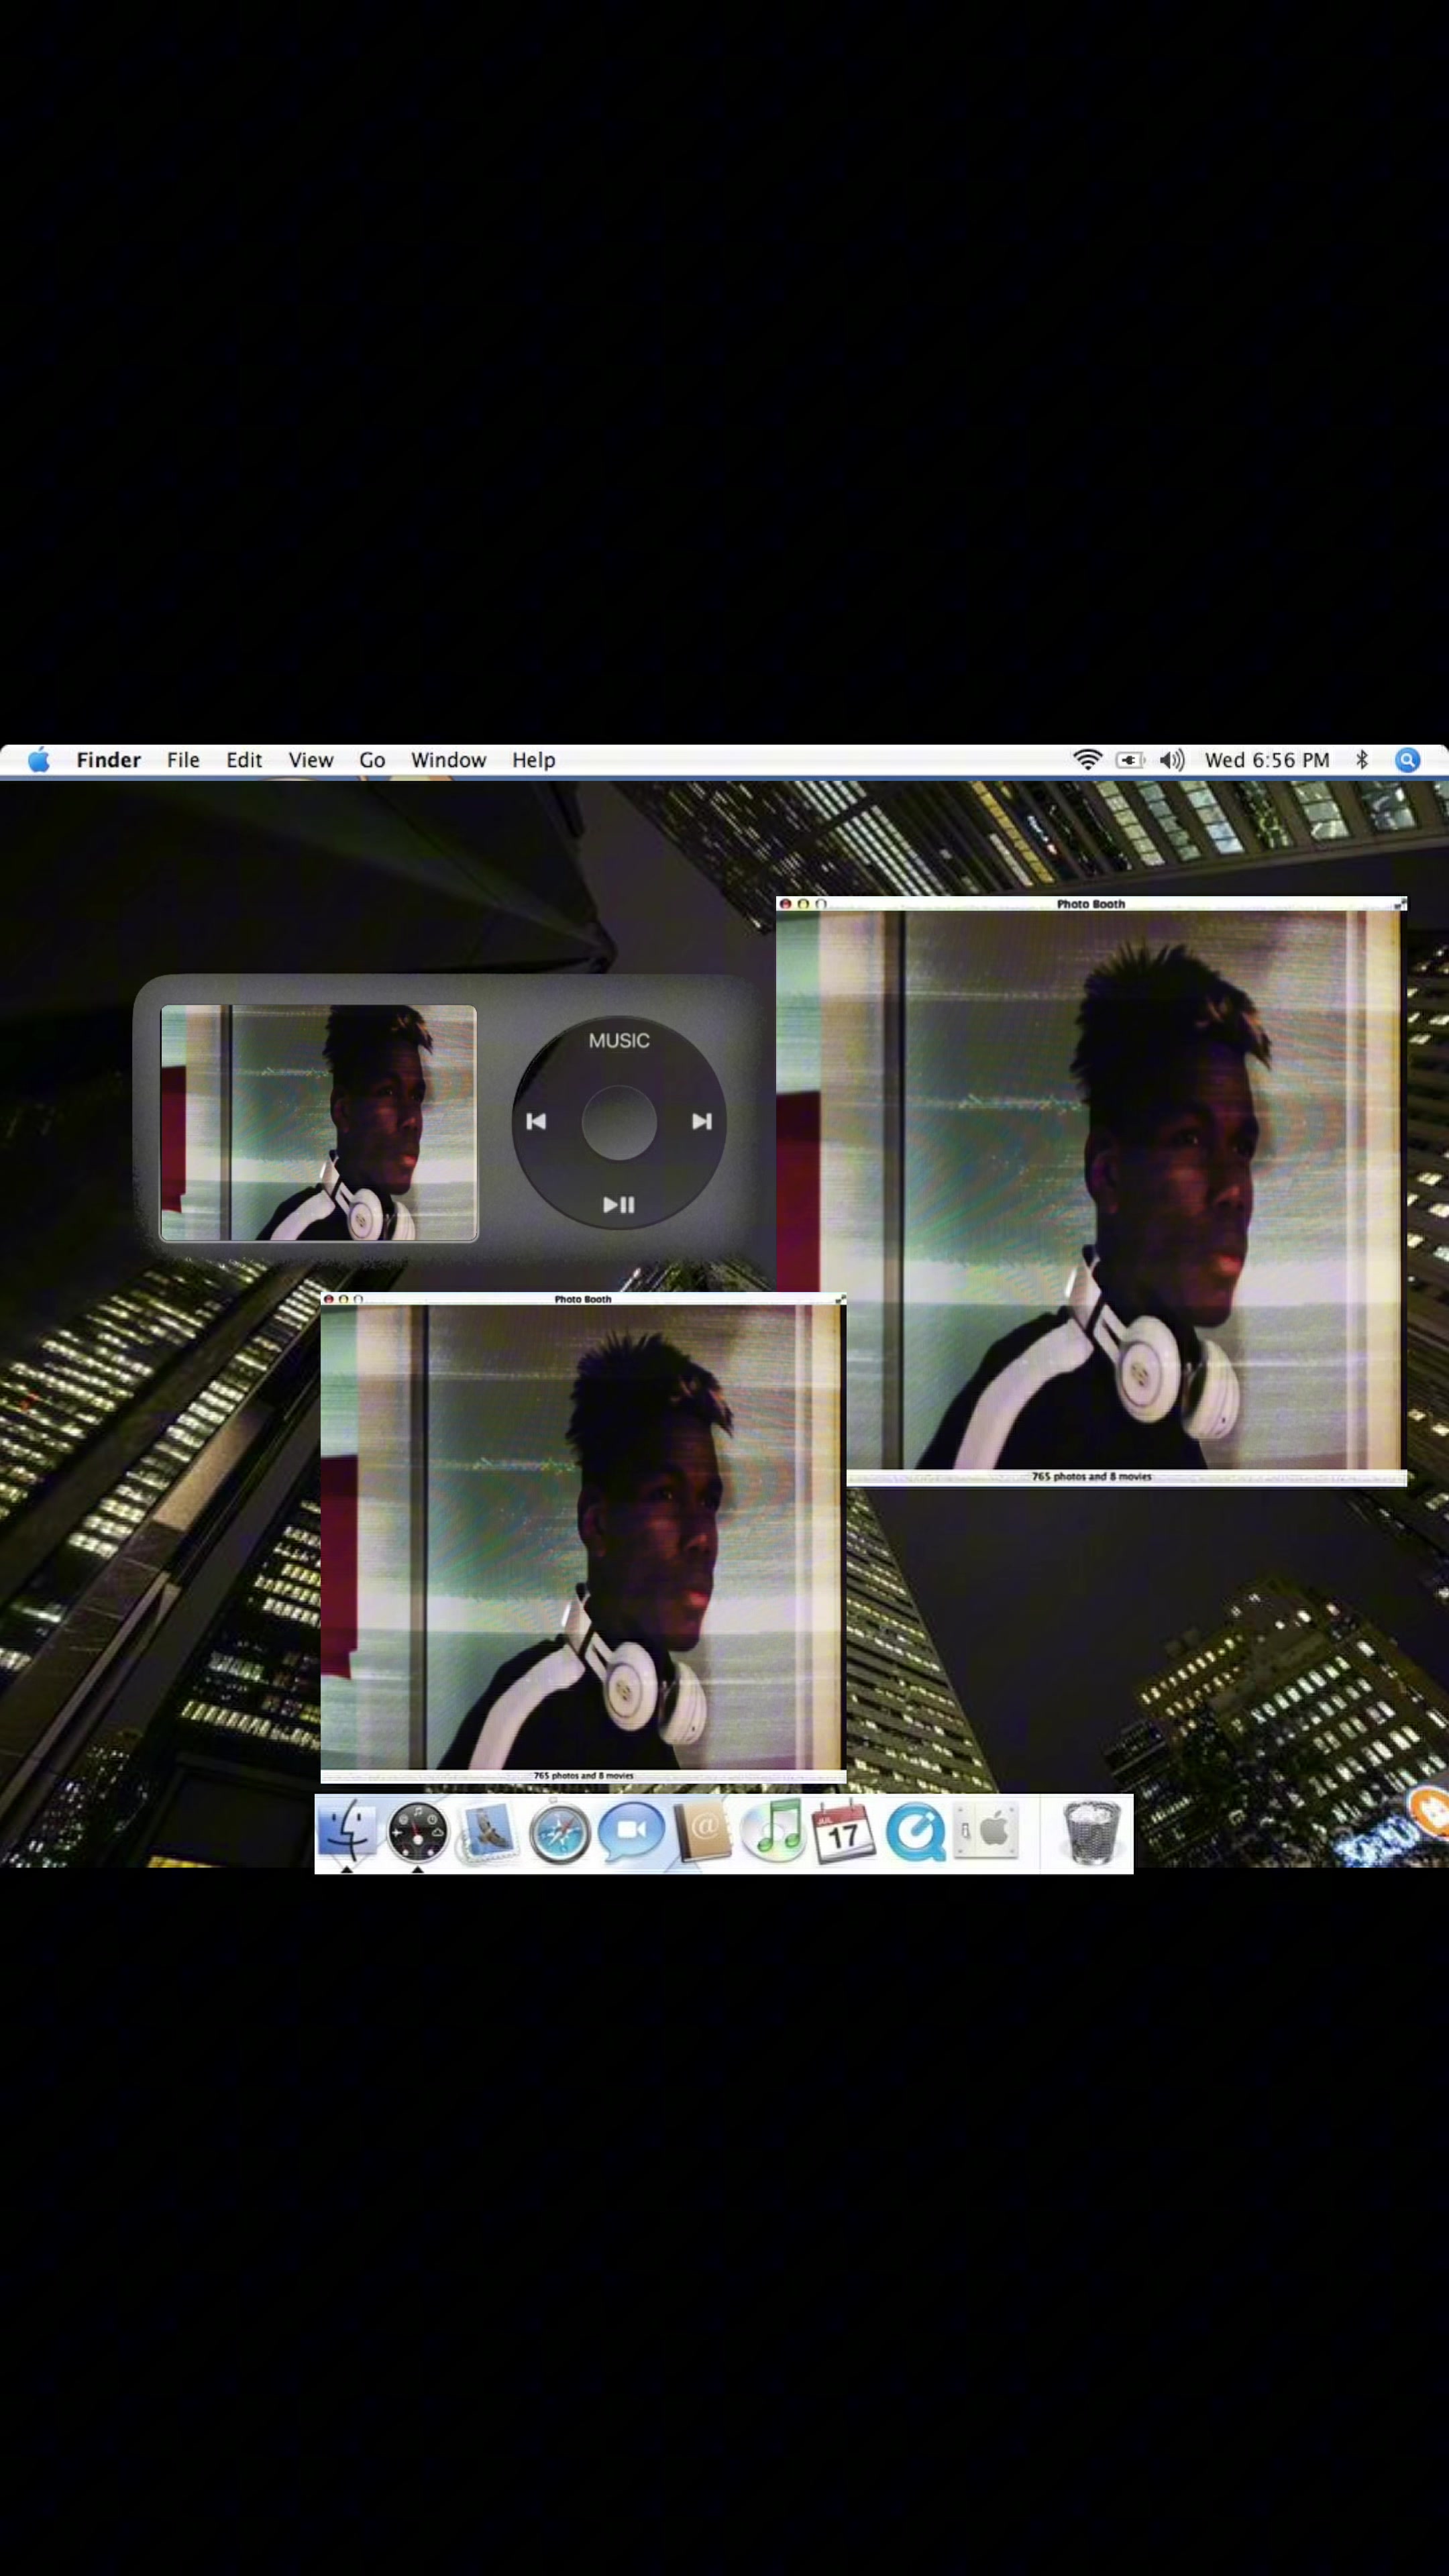Screen dimensions: 1449x2576
Task: Open the Apple menu
Action: pyautogui.click(x=39, y=760)
